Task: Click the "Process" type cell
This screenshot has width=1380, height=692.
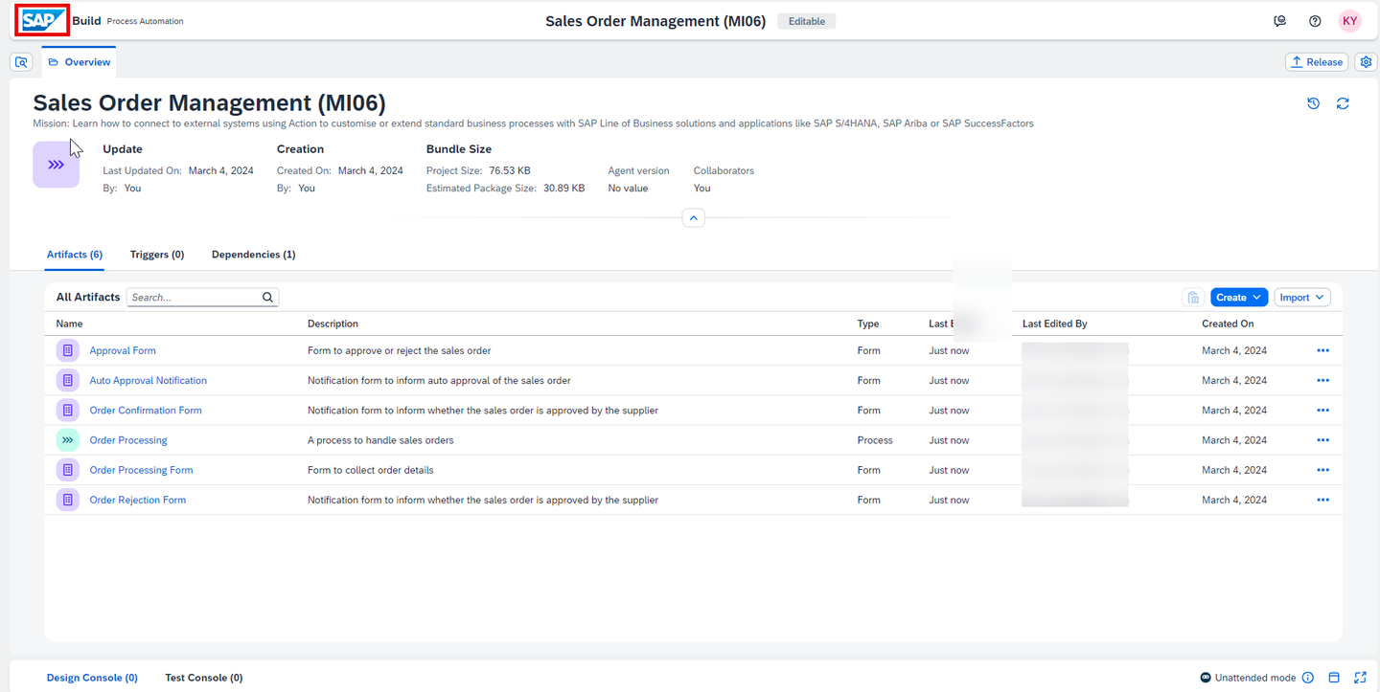Action: click(x=875, y=440)
